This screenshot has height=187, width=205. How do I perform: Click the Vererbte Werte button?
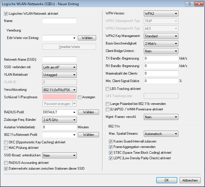[69, 47]
